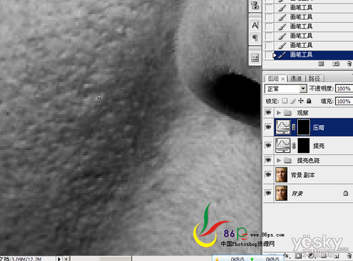Lock layer position icon
Viewport: 353px width, 261px height.
coord(301,101)
